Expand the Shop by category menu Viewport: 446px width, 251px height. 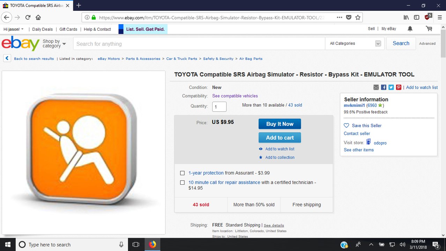54,44
